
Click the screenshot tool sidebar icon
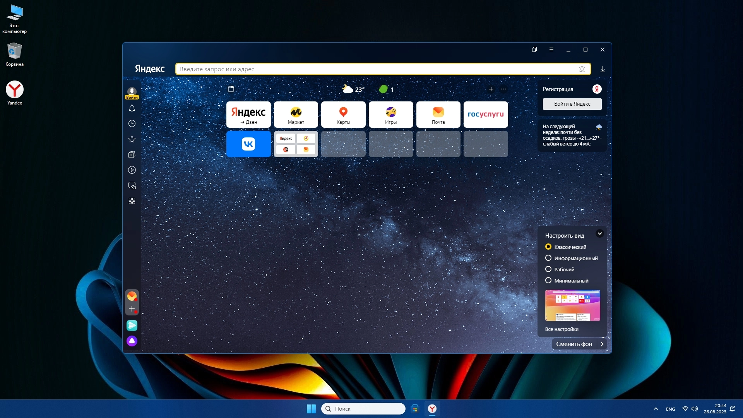coord(132,186)
